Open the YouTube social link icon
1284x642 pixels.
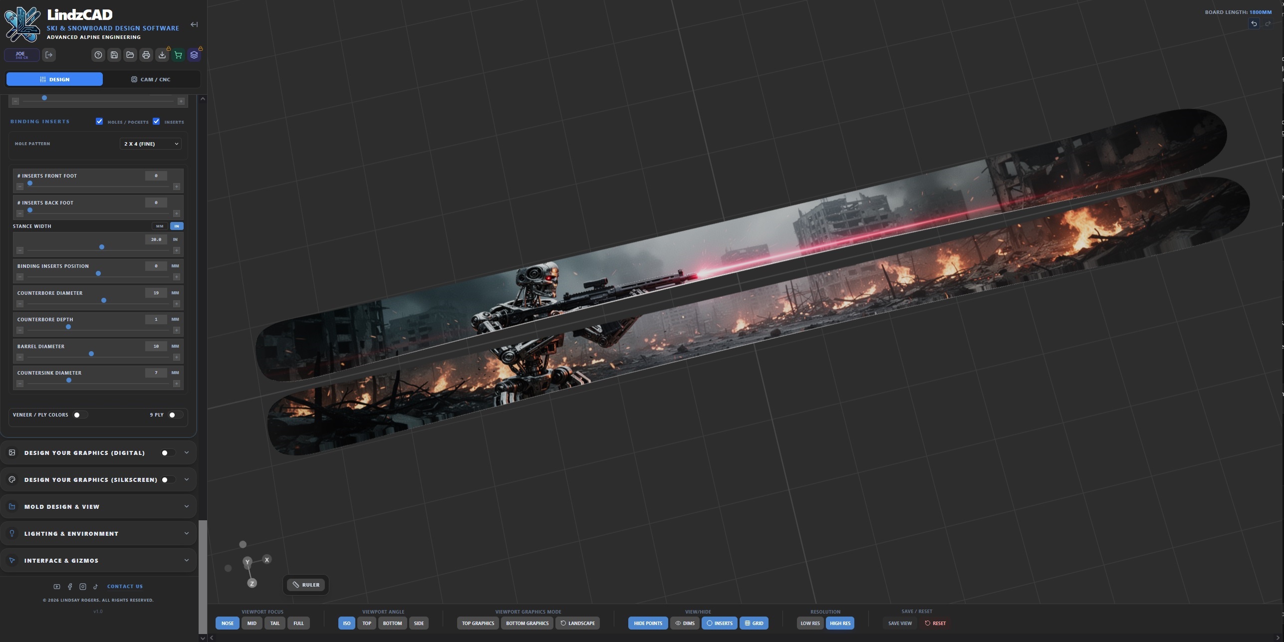(x=57, y=587)
